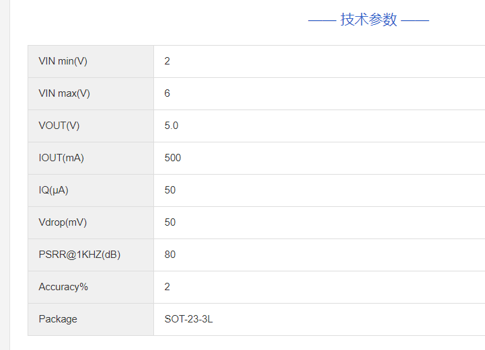Click the VIN min value 2
Viewport: 485px width, 350px height.
click(167, 61)
